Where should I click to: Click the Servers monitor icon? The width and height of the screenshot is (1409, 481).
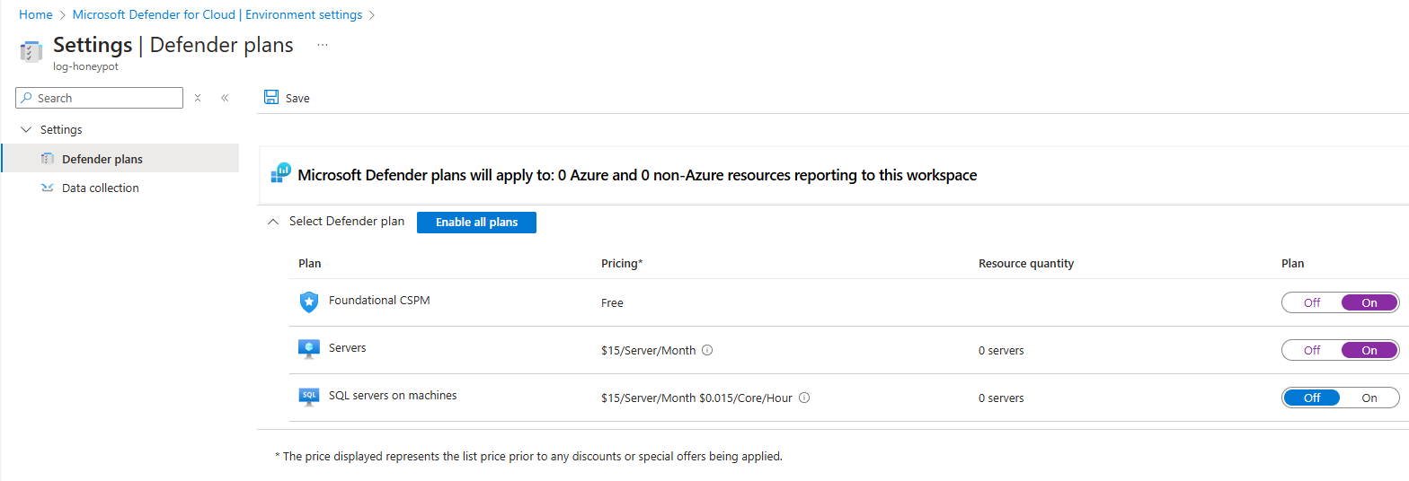pyautogui.click(x=309, y=349)
